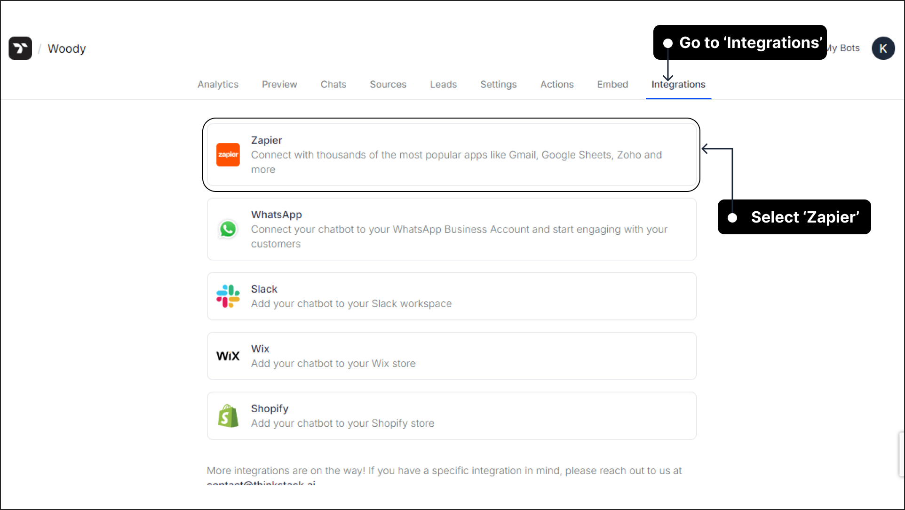The width and height of the screenshot is (905, 510).
Task: Click the Zapier logo icon
Action: [x=228, y=155]
